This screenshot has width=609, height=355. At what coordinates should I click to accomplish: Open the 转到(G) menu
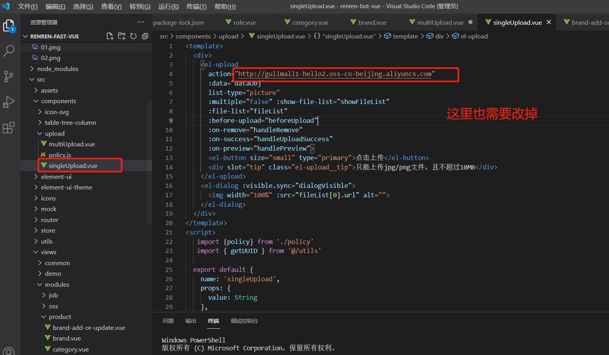pos(140,6)
